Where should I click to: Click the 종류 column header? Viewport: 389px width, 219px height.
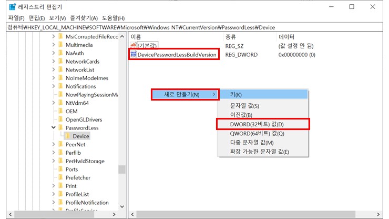249,37
